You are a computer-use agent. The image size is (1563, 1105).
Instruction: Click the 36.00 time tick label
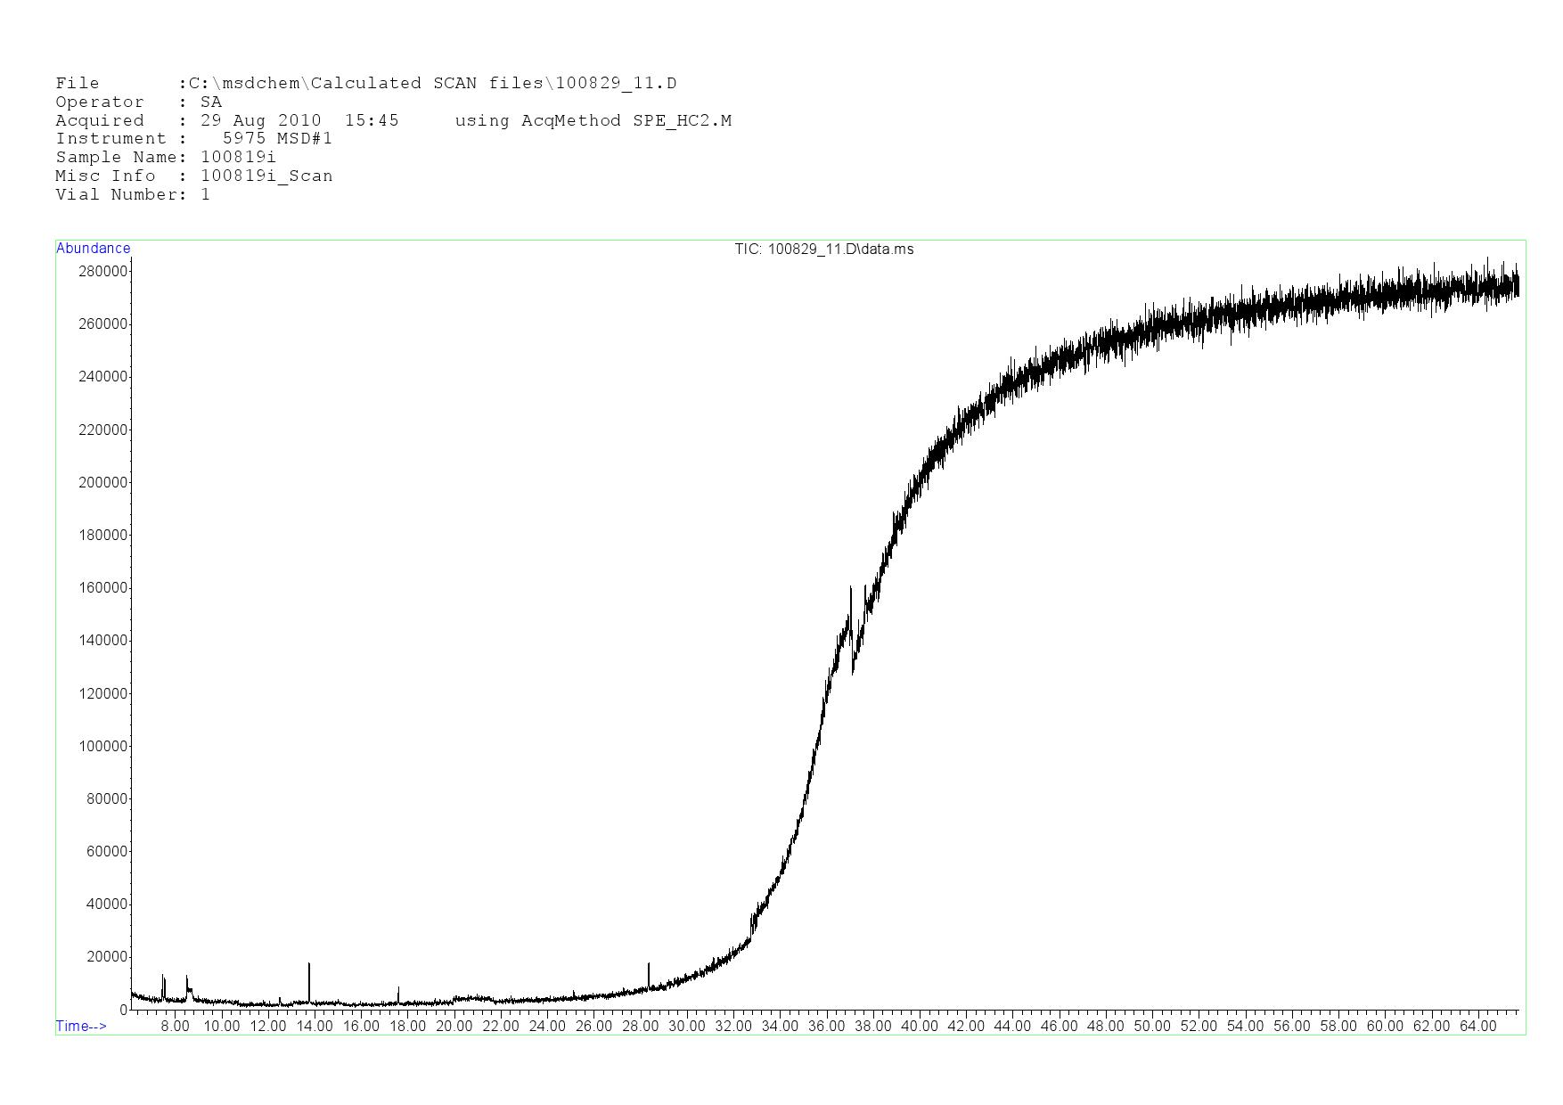pos(826,1027)
